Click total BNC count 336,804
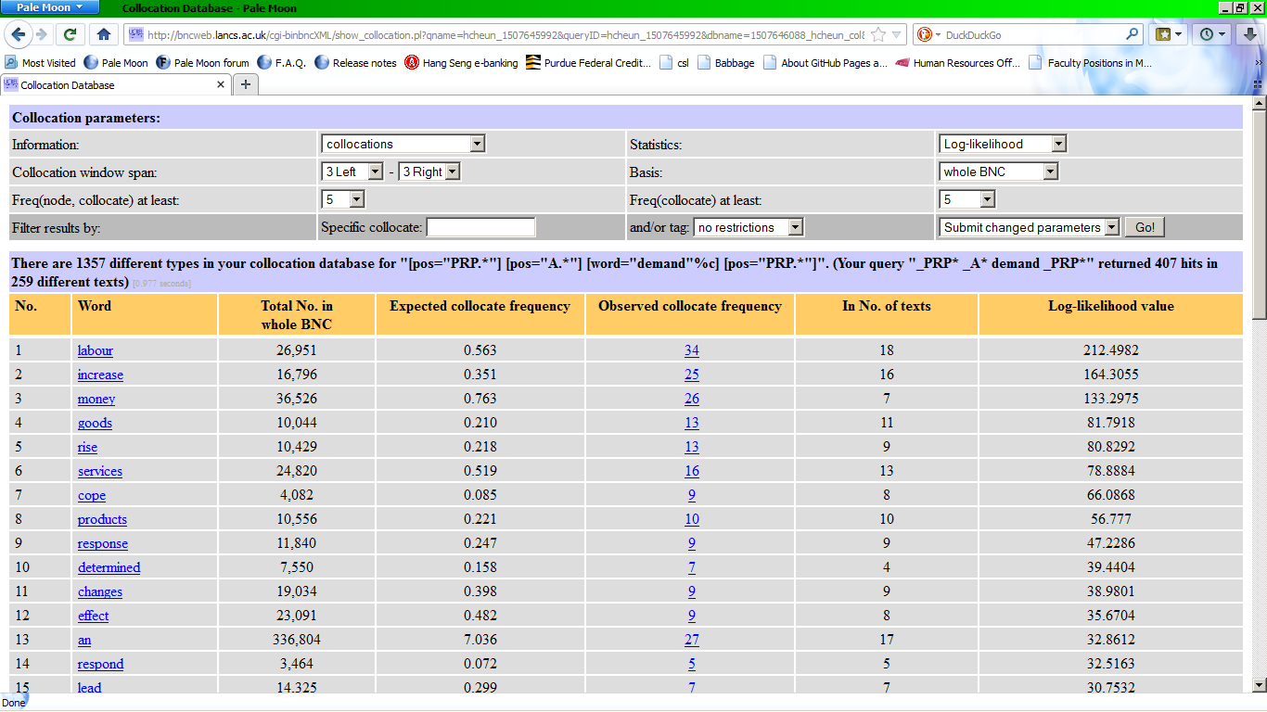 click(297, 640)
